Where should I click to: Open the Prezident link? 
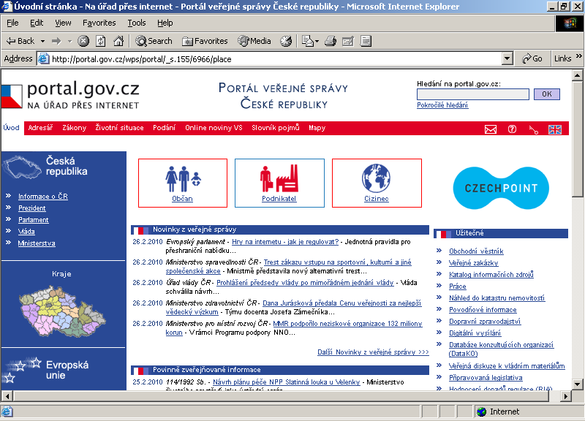click(x=32, y=208)
